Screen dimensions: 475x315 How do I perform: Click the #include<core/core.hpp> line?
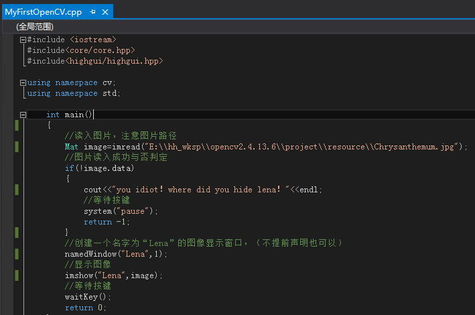pos(81,50)
